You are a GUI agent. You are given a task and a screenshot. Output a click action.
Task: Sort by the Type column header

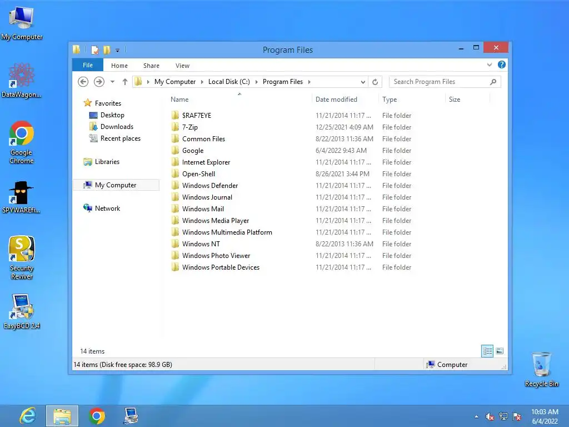[412, 99]
